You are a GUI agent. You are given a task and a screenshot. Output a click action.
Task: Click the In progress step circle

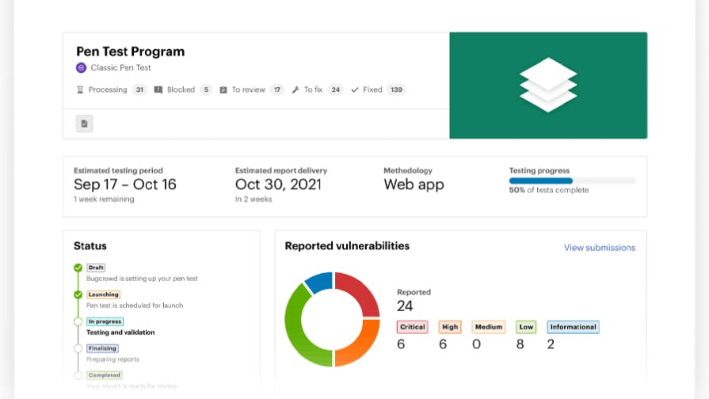(78, 321)
